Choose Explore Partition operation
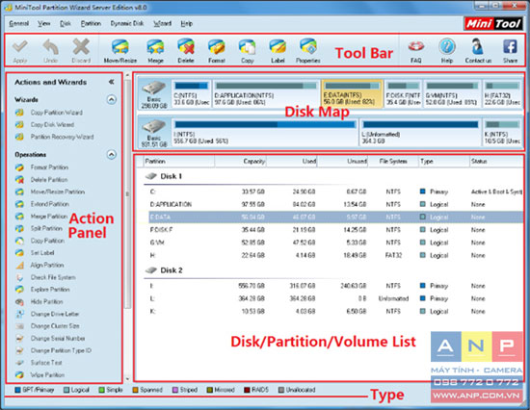This screenshot has height=410, width=530. [x=42, y=290]
